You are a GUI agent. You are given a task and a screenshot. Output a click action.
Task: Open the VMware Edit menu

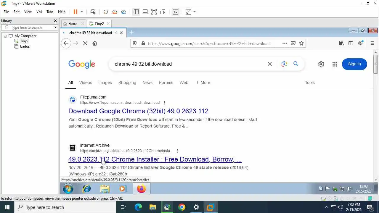pyautogui.click(x=17, y=12)
